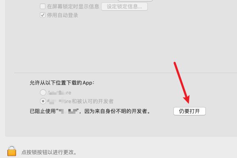Click the blurred label of the first radio option

pyautogui.click(x=59, y=92)
